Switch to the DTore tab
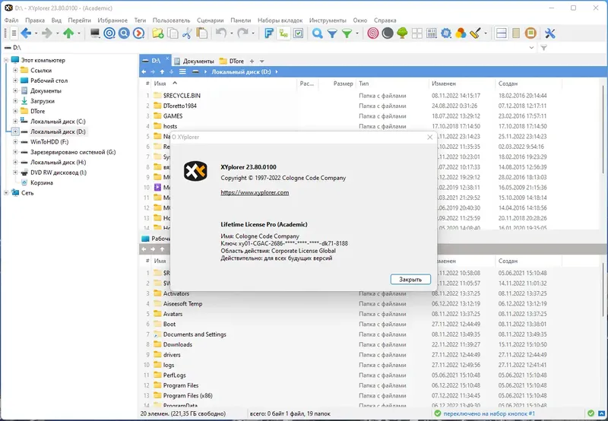Image resolution: width=608 pixels, height=421 pixels. click(232, 61)
